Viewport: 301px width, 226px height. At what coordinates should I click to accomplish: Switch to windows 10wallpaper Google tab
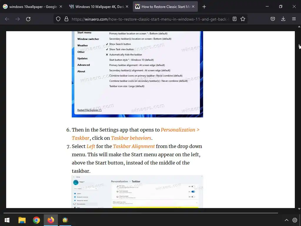tap(33, 6)
